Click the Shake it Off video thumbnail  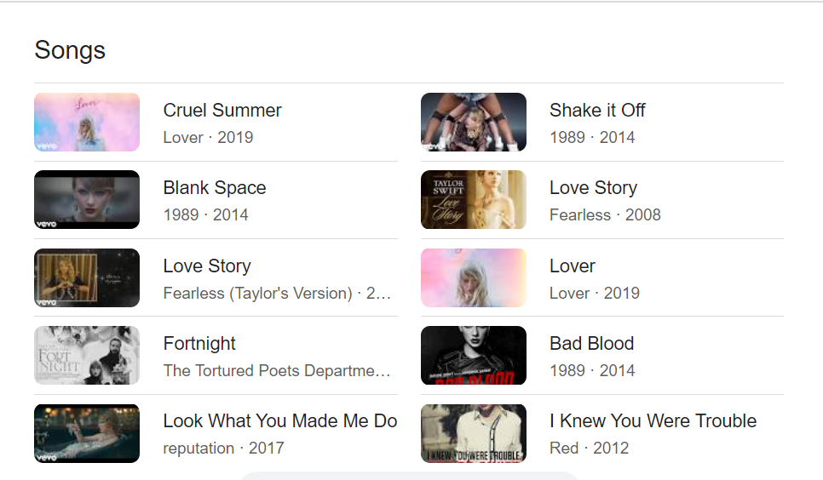pos(474,123)
